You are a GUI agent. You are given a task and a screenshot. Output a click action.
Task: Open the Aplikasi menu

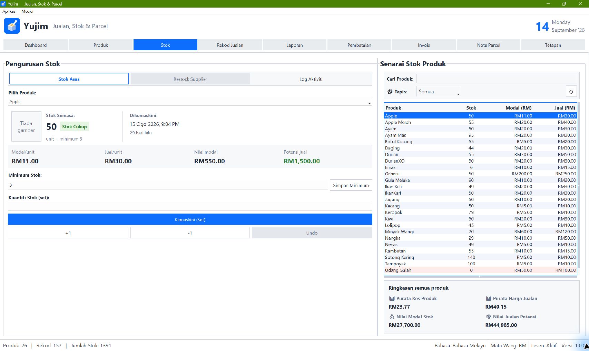(x=9, y=11)
